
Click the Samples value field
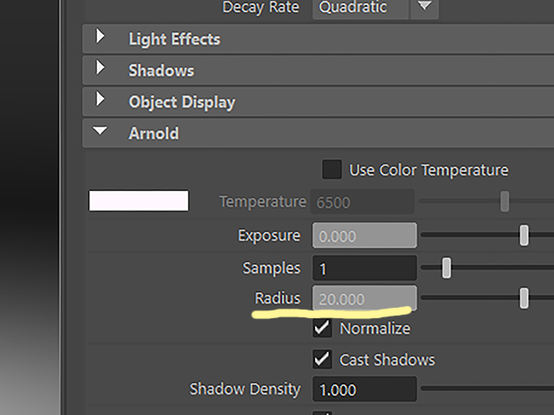pos(364,268)
